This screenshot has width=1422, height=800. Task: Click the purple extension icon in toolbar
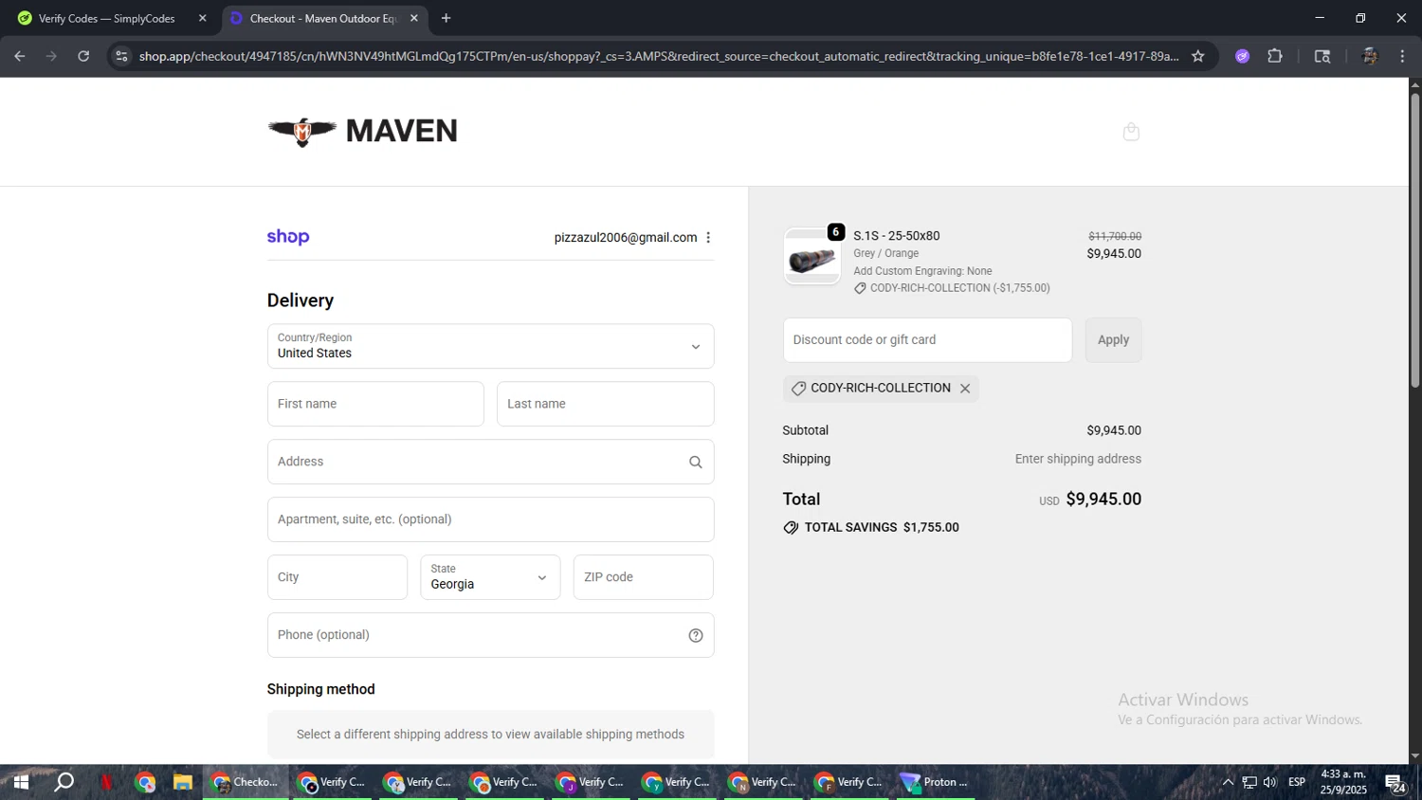pos(1242,56)
